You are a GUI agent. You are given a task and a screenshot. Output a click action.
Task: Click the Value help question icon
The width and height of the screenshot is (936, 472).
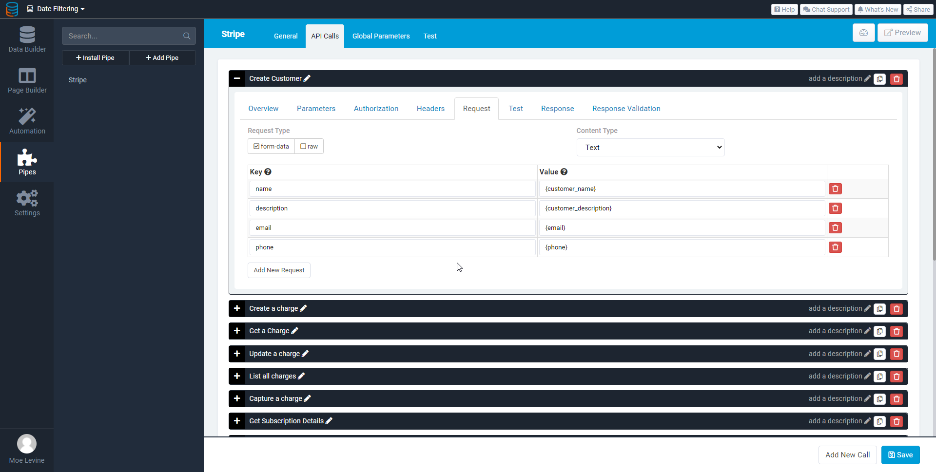[564, 172]
